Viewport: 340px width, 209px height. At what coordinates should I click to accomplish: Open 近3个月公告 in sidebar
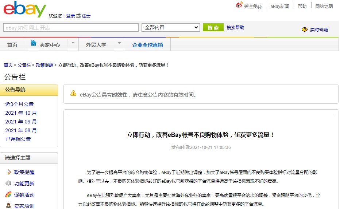[x=19, y=104]
